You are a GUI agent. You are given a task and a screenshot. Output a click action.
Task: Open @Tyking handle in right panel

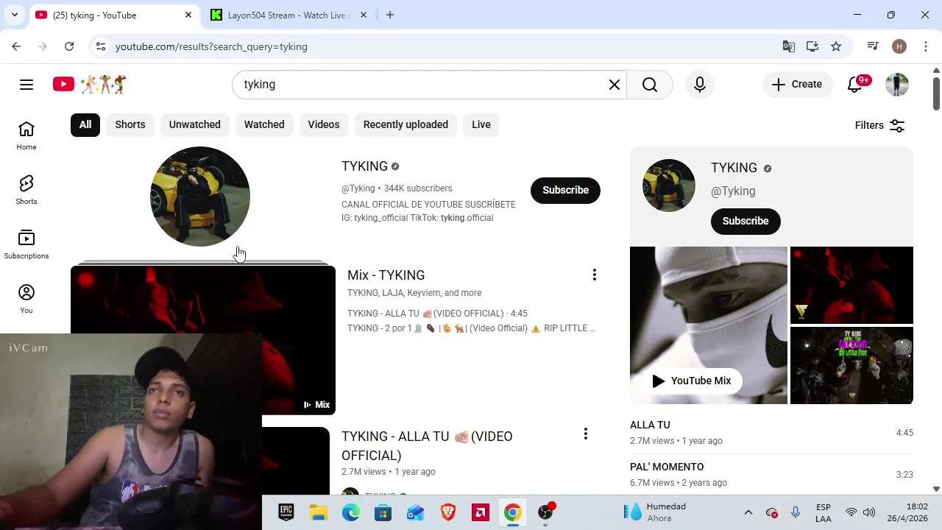733,191
